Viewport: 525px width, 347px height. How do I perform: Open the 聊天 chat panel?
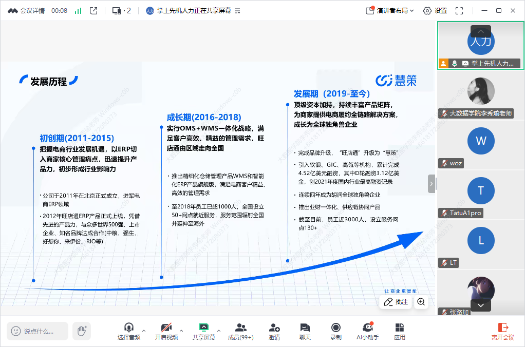pos(305,331)
